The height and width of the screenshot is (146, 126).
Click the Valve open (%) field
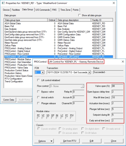click(117, 86)
